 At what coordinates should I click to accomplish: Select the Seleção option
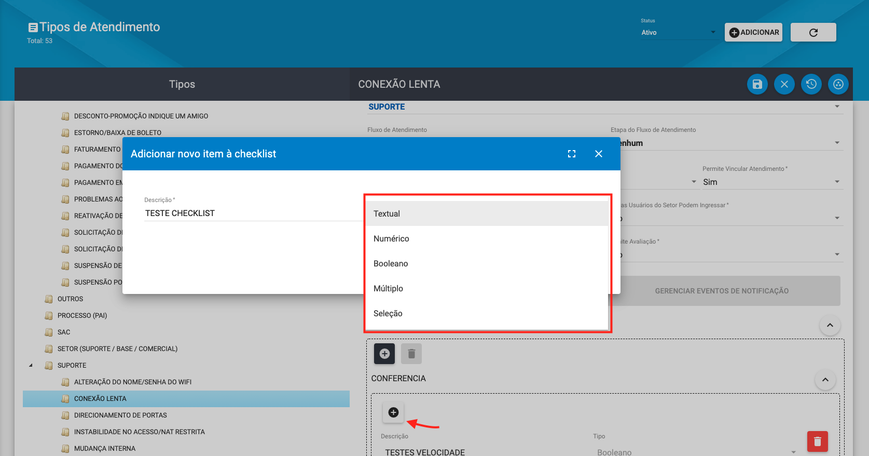coord(487,313)
